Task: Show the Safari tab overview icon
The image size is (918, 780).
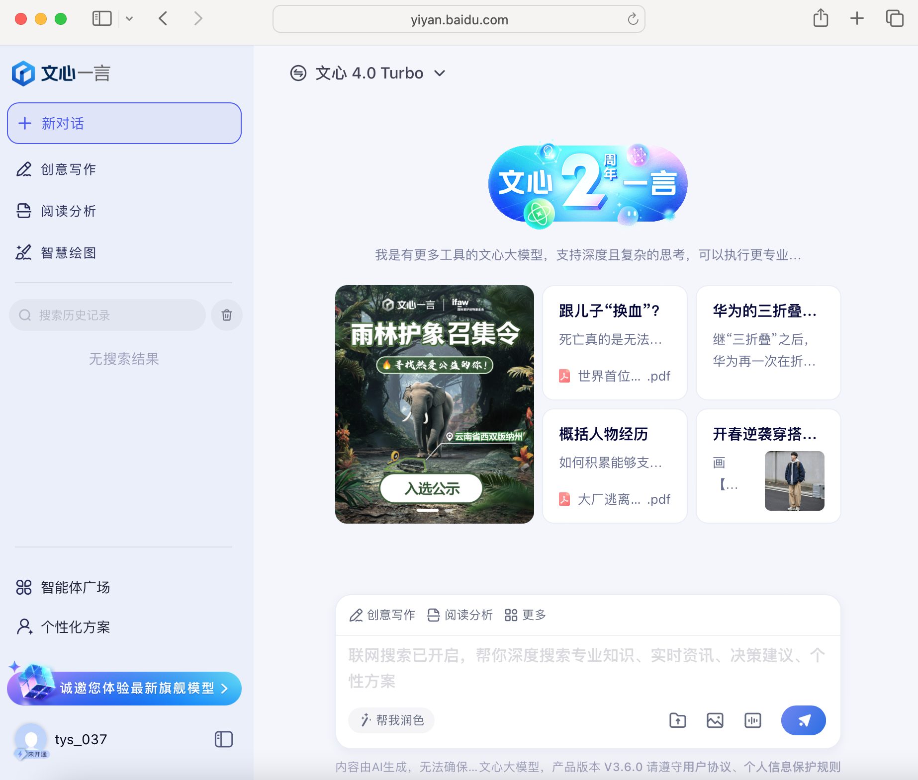Action: click(x=895, y=19)
